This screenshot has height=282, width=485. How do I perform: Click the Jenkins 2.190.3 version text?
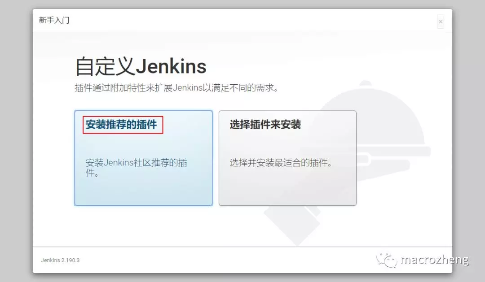point(60,260)
